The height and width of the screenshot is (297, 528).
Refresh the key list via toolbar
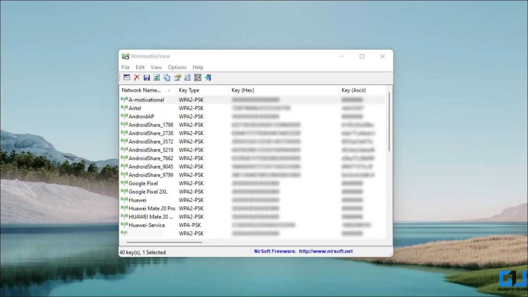click(x=157, y=78)
